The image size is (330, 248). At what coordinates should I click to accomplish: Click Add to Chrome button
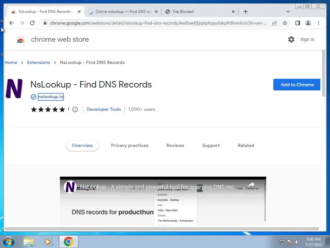[x=297, y=85]
